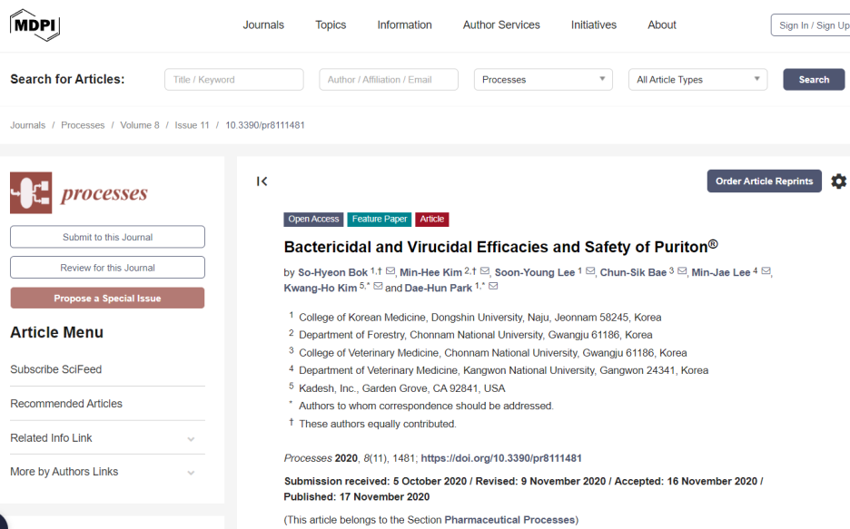Open Pharmaceutical Processes section link
Image resolution: width=850 pixels, height=529 pixels.
point(509,520)
